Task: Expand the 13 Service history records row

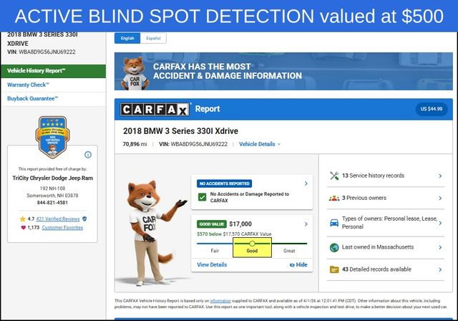Action: (439, 176)
